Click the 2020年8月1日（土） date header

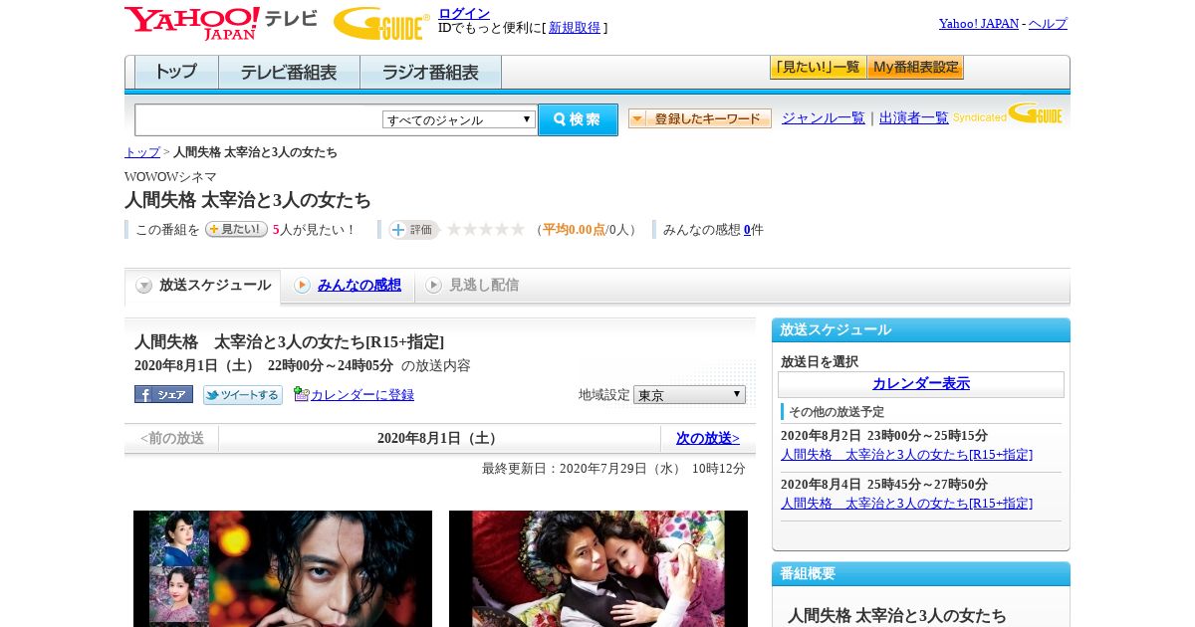point(439,439)
